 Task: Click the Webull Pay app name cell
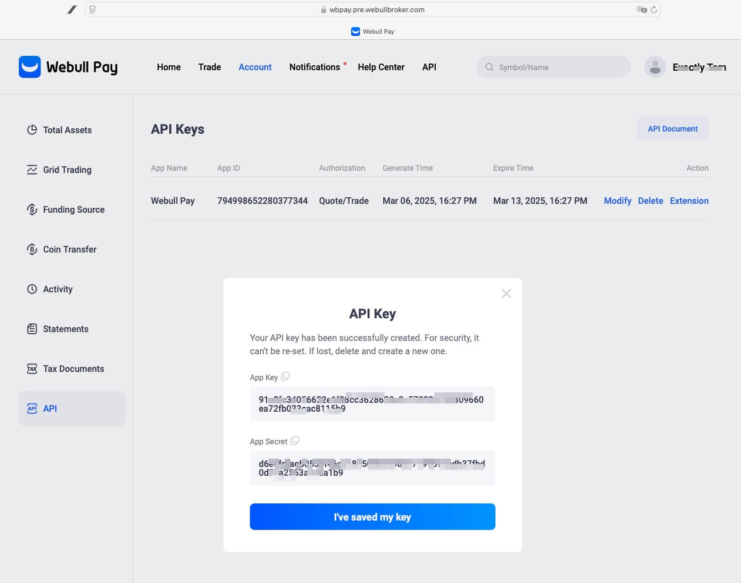click(x=173, y=201)
